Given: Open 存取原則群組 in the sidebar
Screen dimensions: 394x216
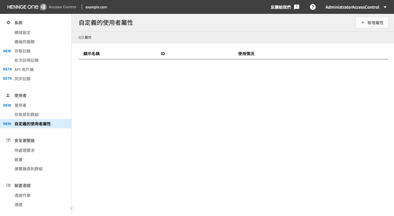Looking at the screenshot, I should [27, 115].
